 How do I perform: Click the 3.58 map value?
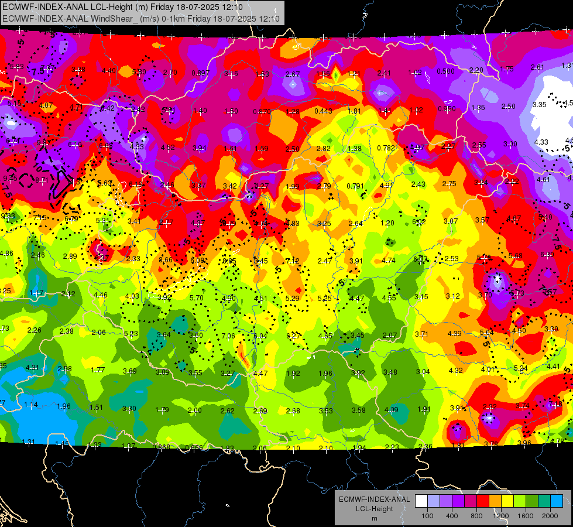point(358,410)
